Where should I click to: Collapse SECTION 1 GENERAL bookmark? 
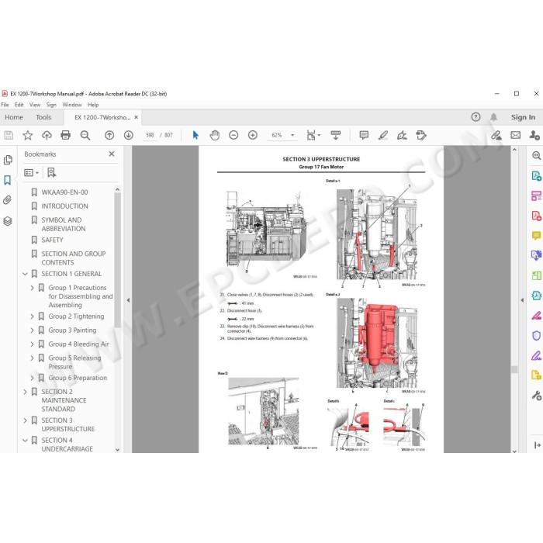[25, 274]
